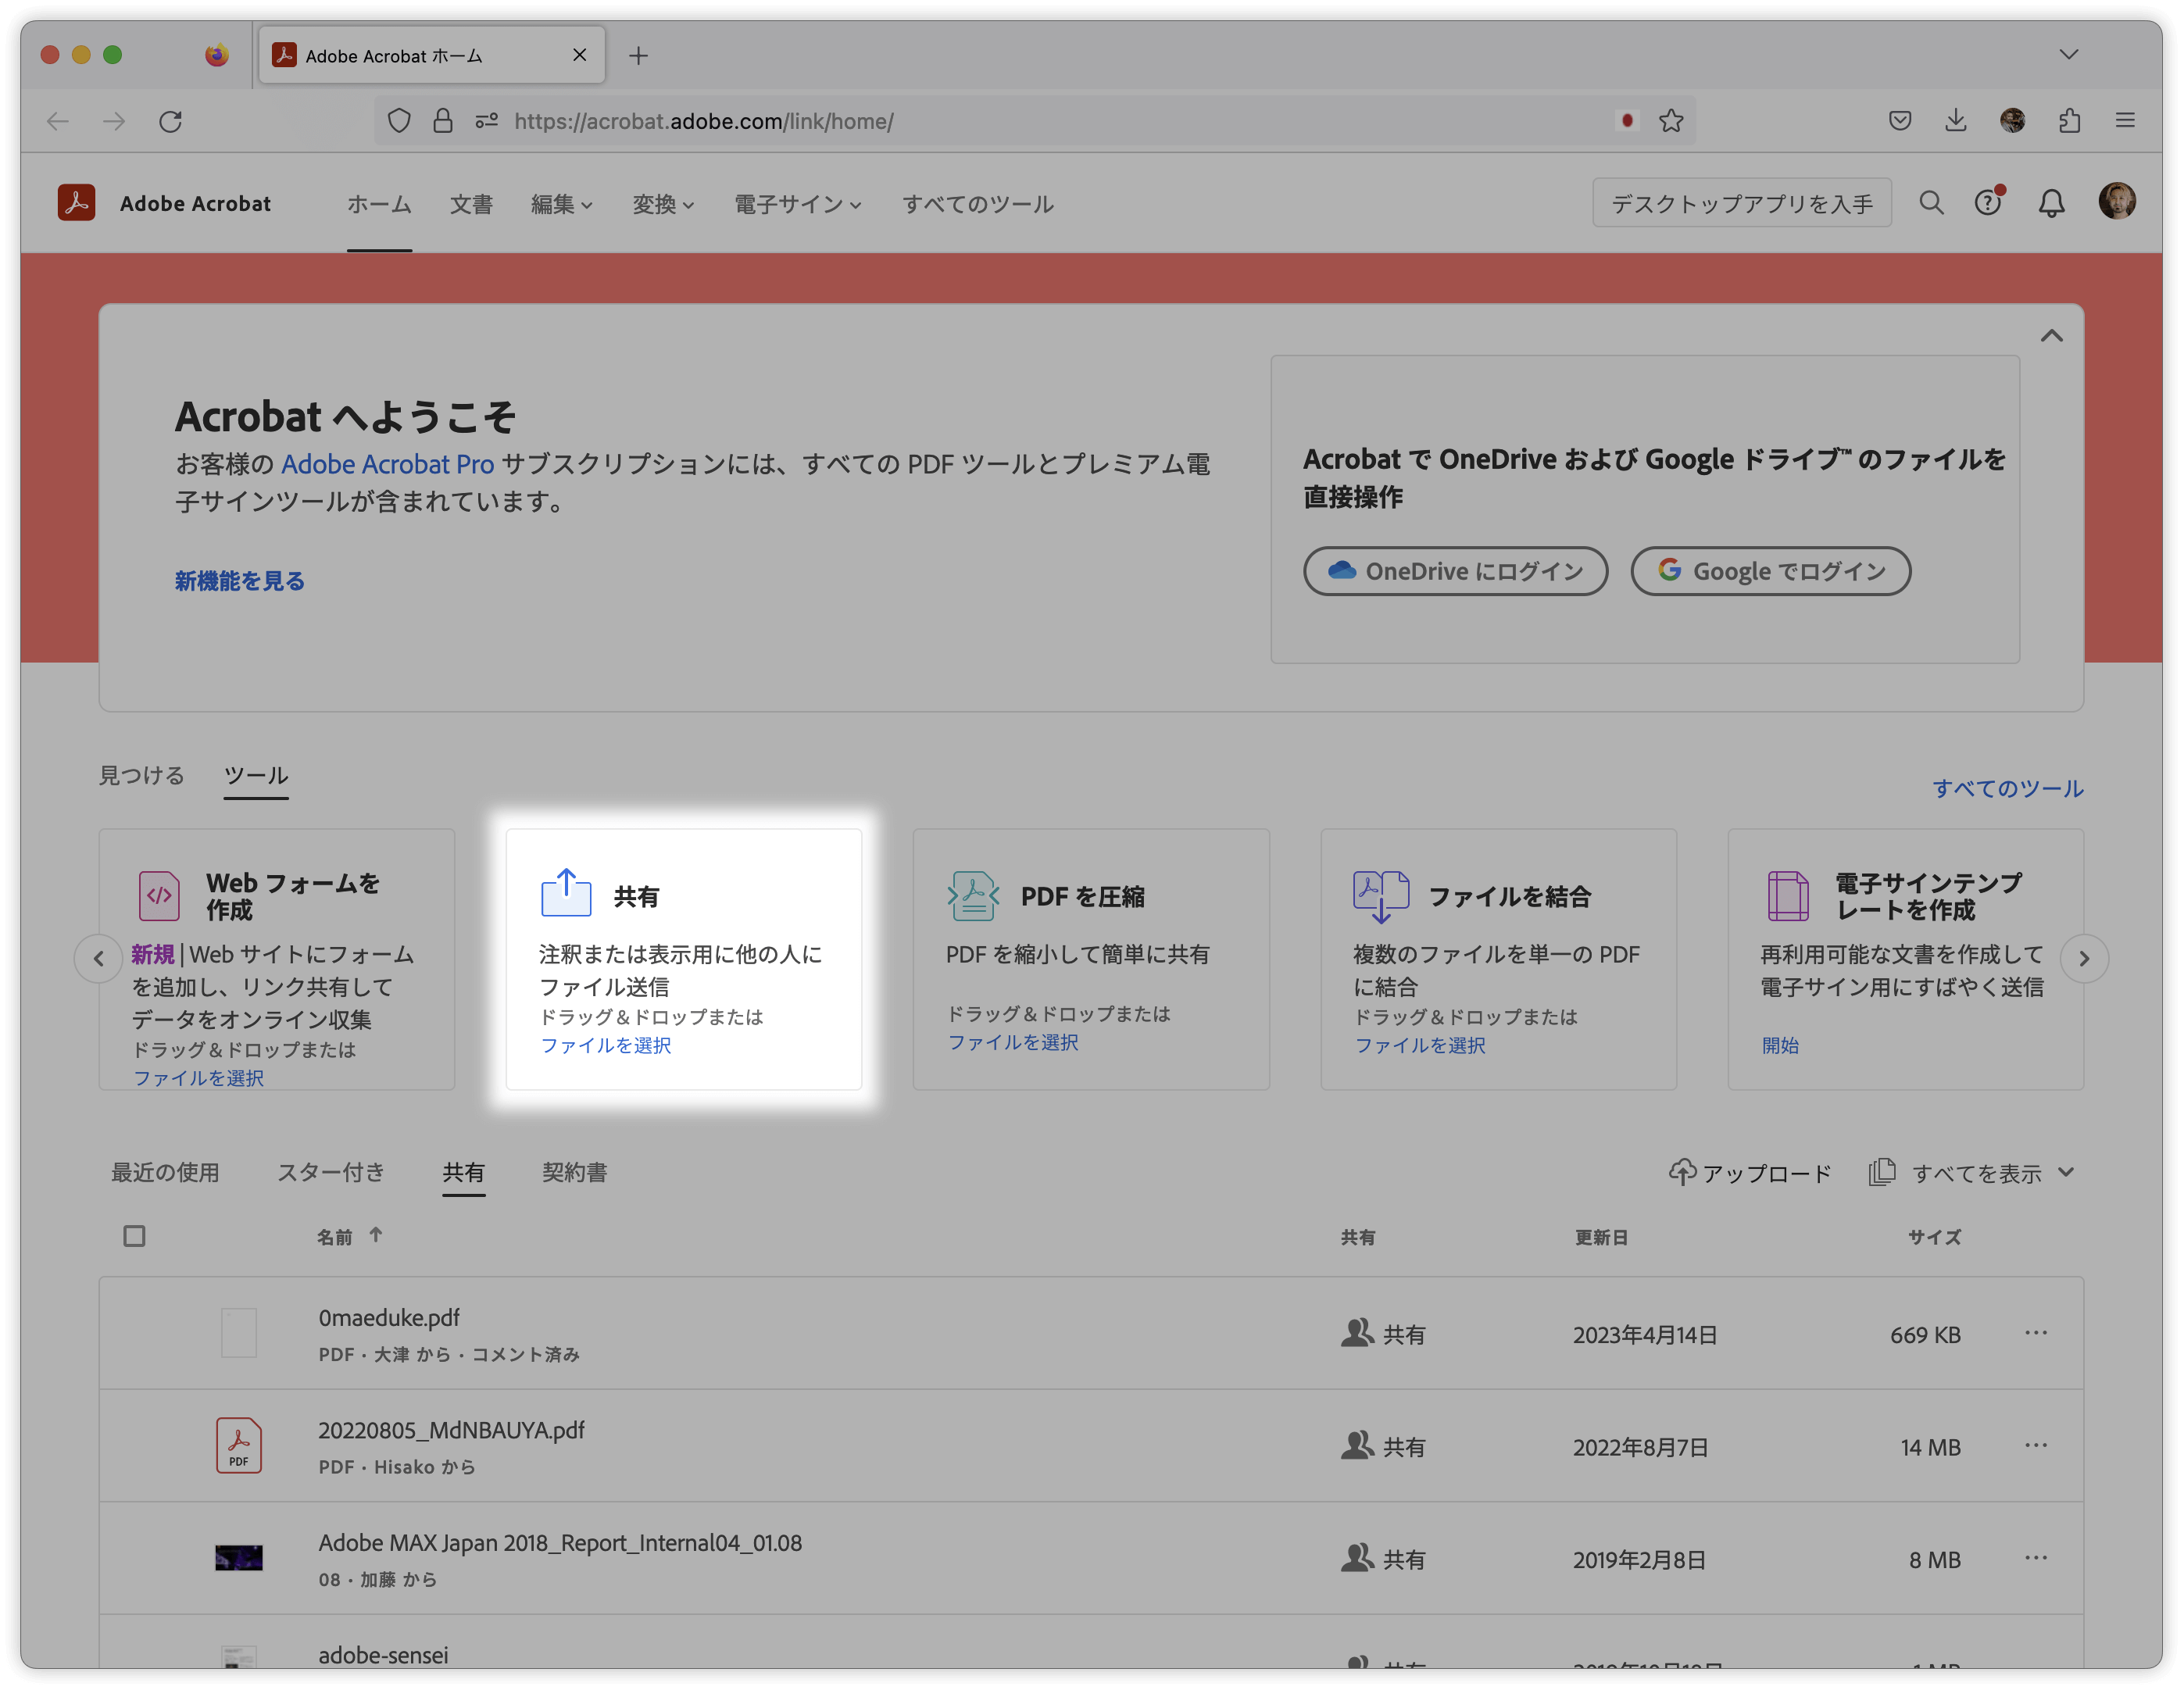Open the 20220805_MdNBAUYA.pdf thumbnail
Image resolution: width=2184 pixels, height=1690 pixels.
pos(239,1445)
